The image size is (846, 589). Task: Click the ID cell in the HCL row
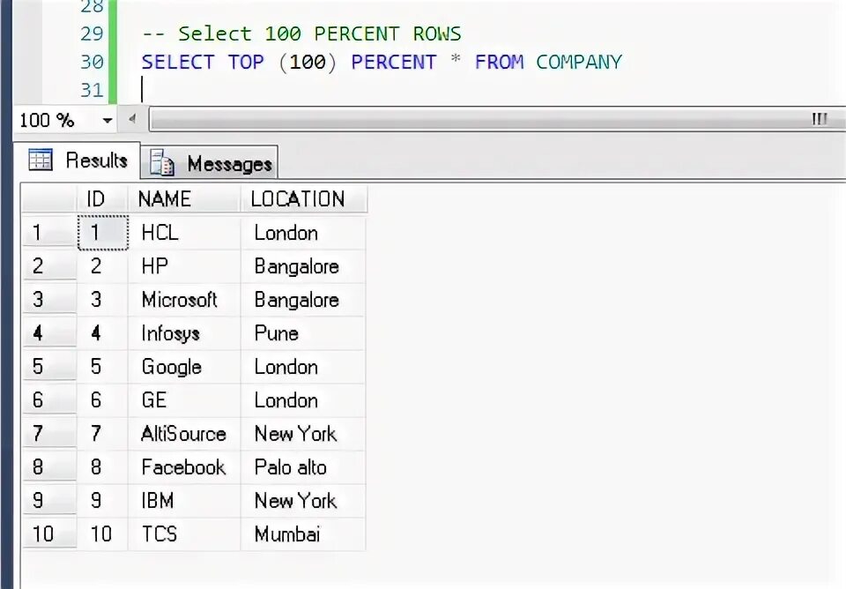(102, 233)
